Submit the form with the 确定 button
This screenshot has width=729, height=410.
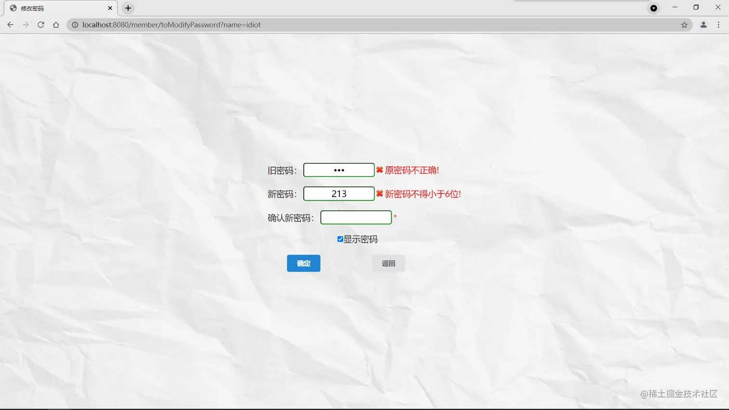coord(303,263)
